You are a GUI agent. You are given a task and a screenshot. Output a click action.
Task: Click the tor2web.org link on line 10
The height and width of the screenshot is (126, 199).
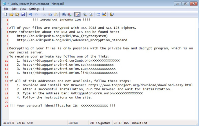(x=71, y=60)
